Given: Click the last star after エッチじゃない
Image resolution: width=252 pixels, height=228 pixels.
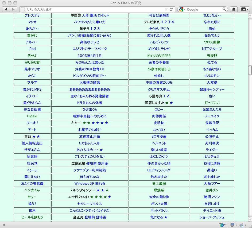Looking at the screenshot, I should [x=110, y=197].
